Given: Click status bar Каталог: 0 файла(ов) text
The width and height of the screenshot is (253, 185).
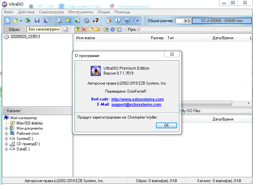Looking at the screenshot, I should click(219, 181).
